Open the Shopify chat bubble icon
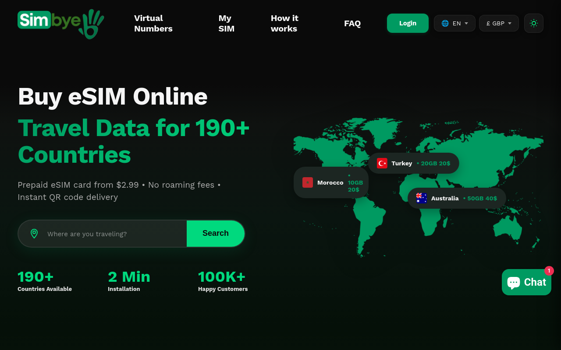This screenshot has width=561, height=350. pyautogui.click(x=514, y=282)
